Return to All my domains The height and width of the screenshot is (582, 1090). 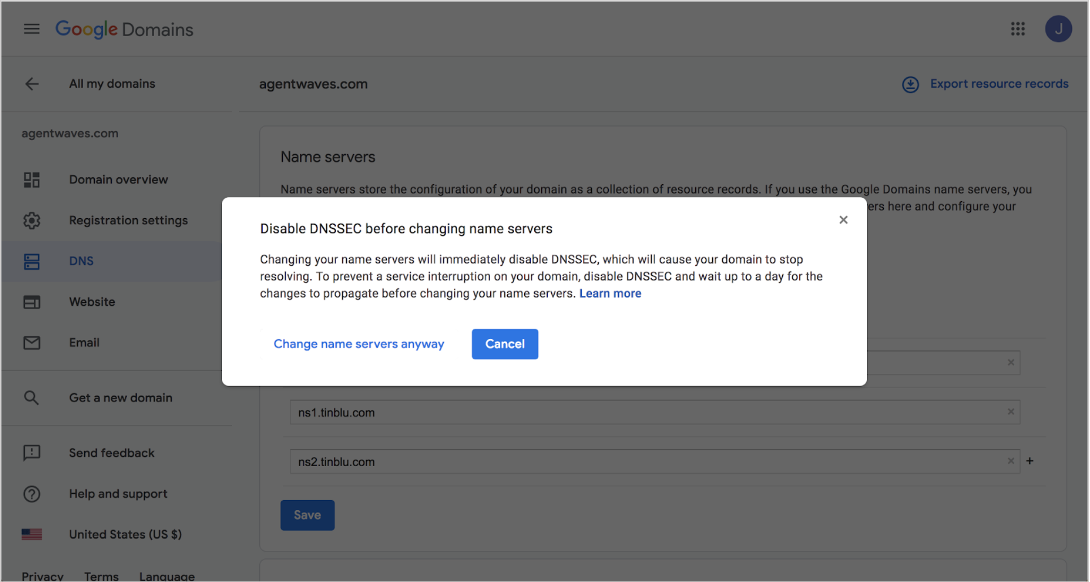pyautogui.click(x=112, y=84)
